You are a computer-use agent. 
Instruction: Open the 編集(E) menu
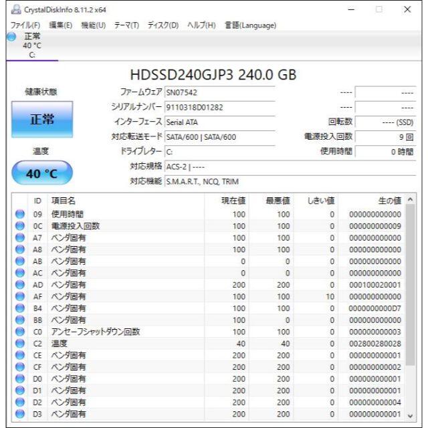[61, 25]
